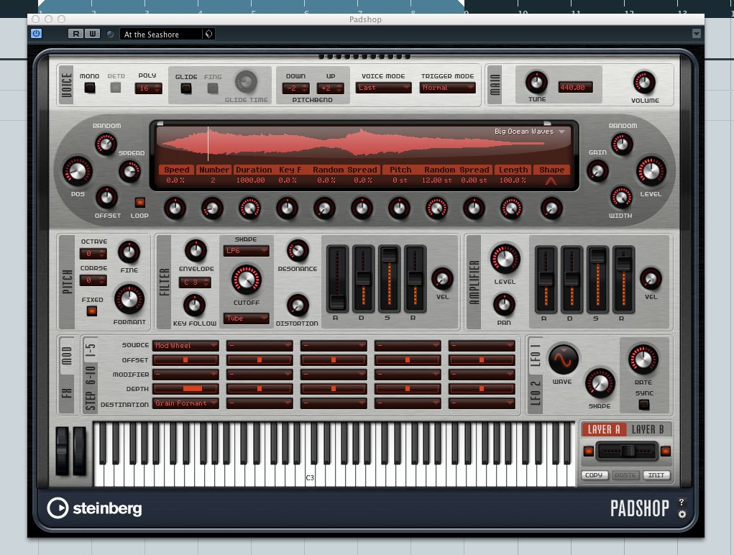This screenshot has width=734, height=555.
Task: Click the Write automation W button
Action: (92, 34)
